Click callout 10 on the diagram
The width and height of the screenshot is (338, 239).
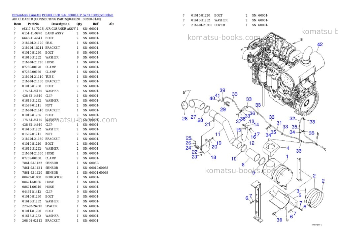pos(234,159)
